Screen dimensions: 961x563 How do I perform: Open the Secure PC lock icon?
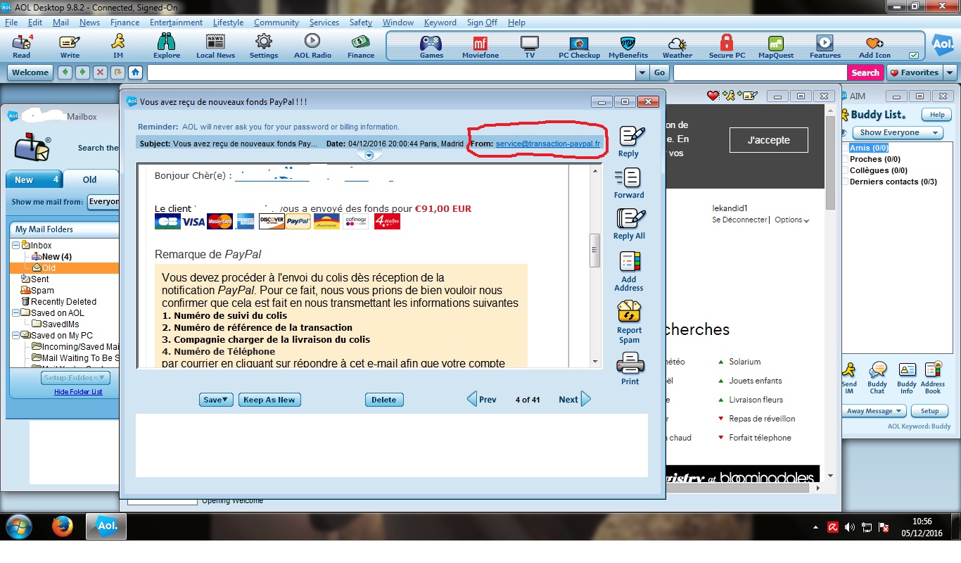click(727, 46)
